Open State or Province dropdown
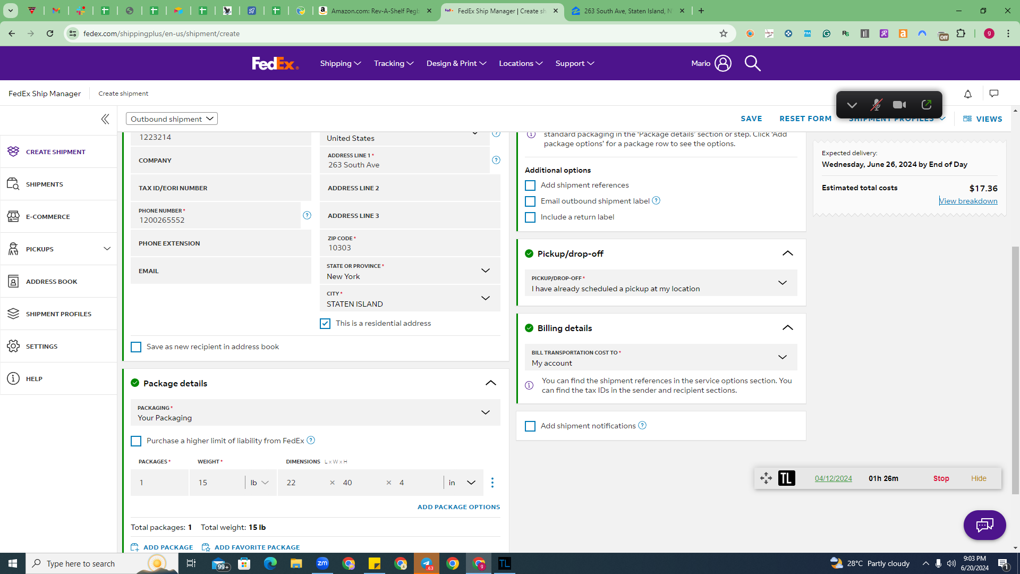This screenshot has width=1020, height=574. tap(410, 271)
